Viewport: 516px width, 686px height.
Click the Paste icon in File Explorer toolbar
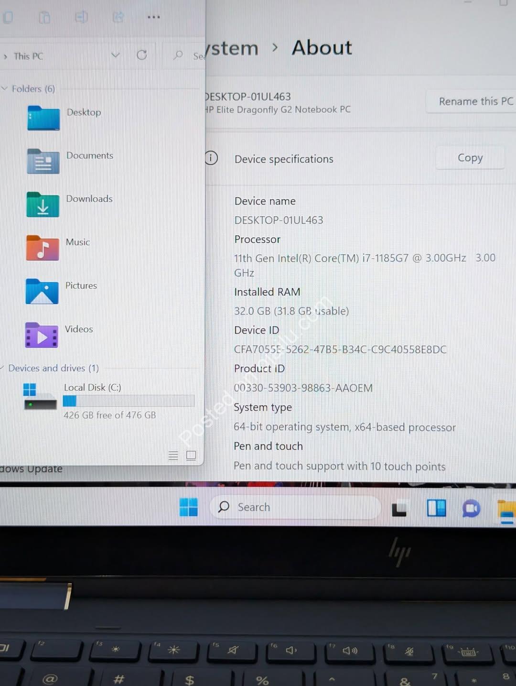44,18
